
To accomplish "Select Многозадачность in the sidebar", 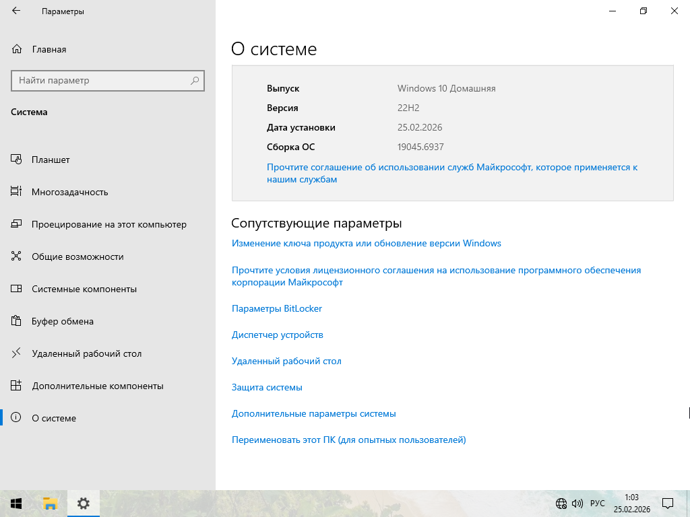I will coord(69,192).
